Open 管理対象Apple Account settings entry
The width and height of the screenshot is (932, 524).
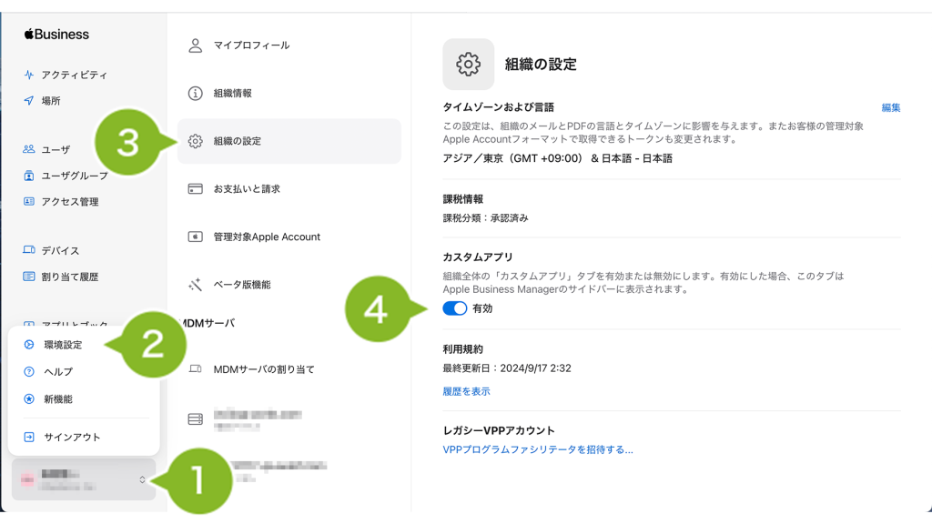tap(289, 237)
